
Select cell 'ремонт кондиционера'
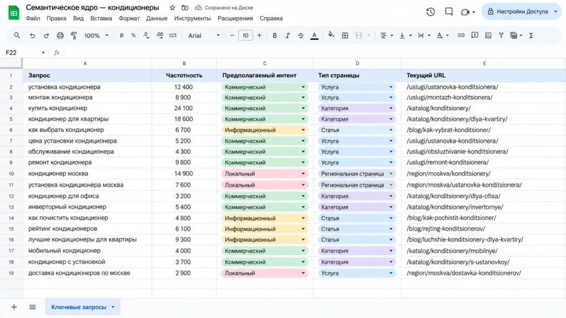[87, 162]
